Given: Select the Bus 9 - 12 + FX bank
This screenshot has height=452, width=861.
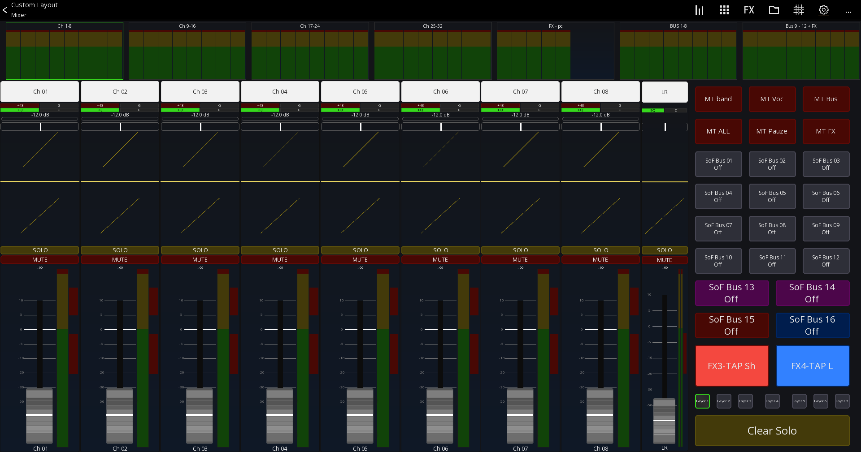Looking at the screenshot, I should (x=801, y=51).
